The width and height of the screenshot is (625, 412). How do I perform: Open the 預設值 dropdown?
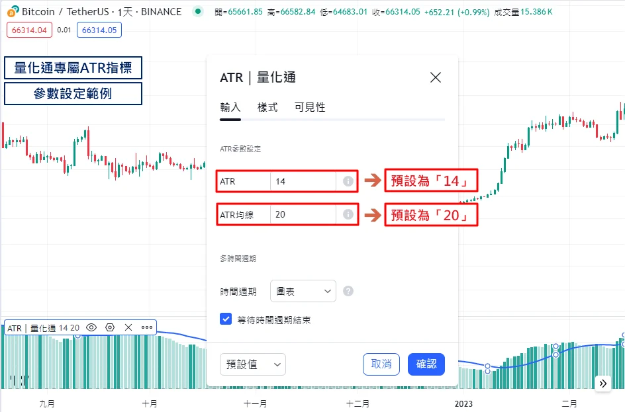[253, 364]
